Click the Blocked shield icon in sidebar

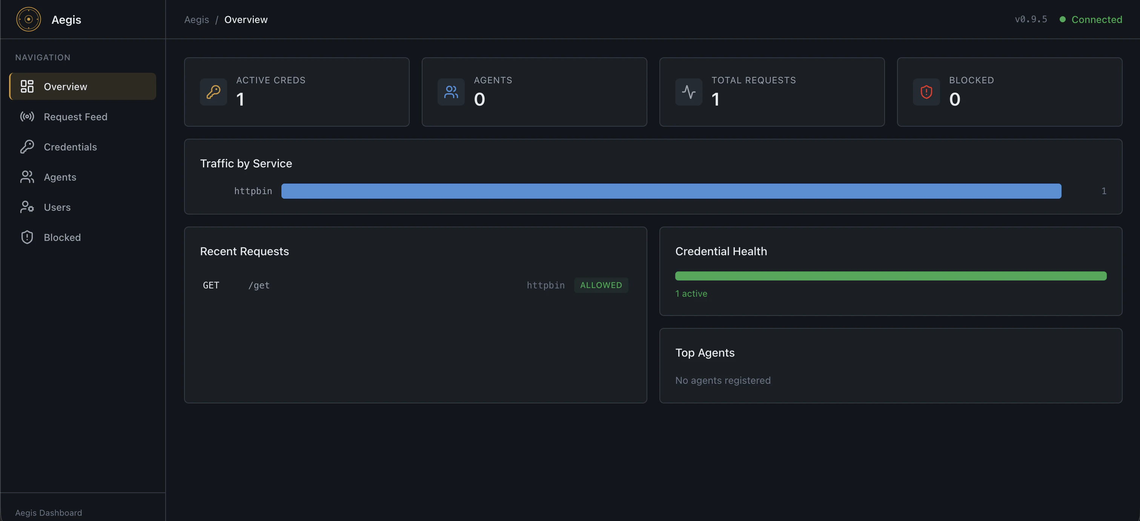point(27,237)
